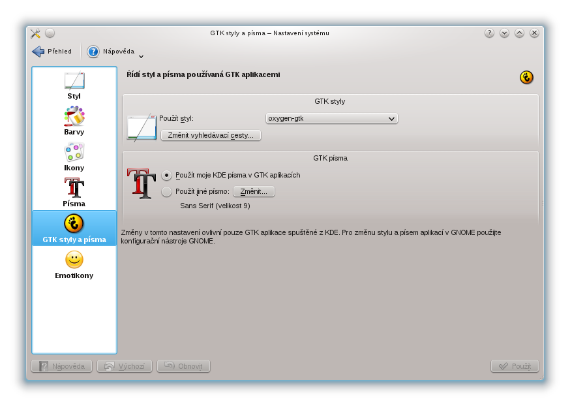Click the Nápověda toolbar help icon
This screenshot has width=570, height=406.
tap(93, 52)
